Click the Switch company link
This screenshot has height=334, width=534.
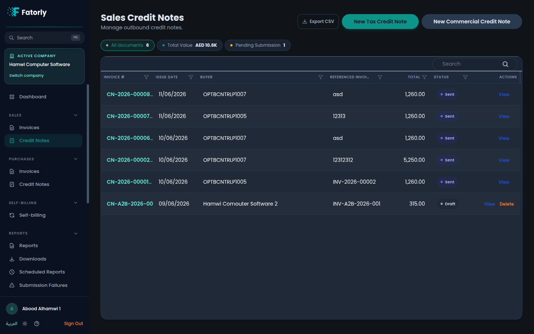(26, 75)
